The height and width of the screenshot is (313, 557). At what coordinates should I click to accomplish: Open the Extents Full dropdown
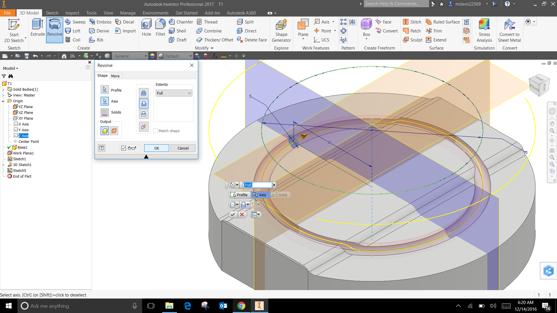pyautogui.click(x=189, y=93)
